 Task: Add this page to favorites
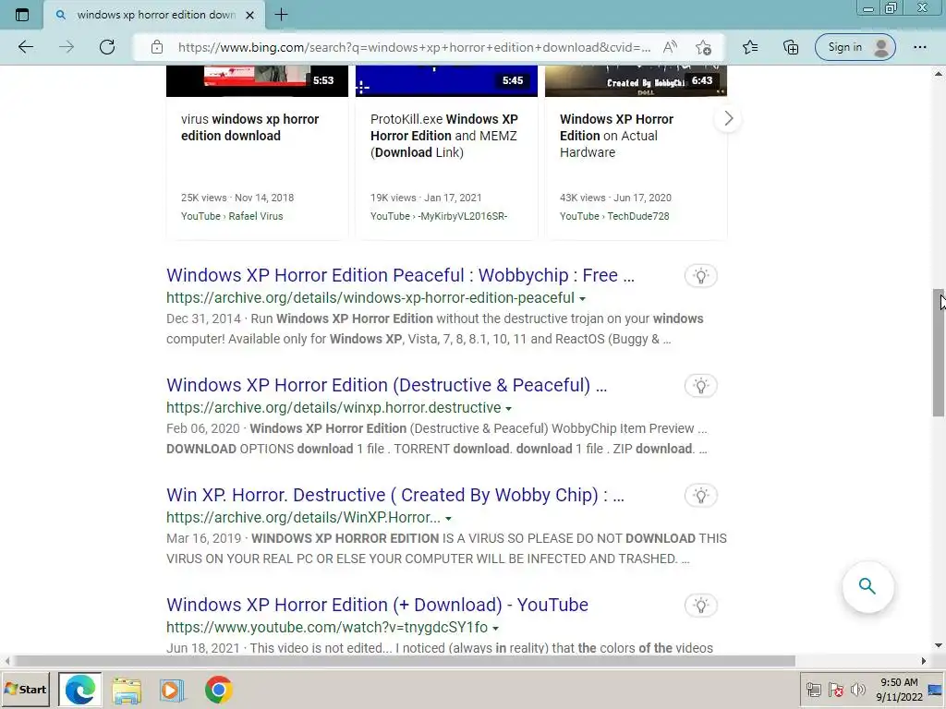click(703, 47)
